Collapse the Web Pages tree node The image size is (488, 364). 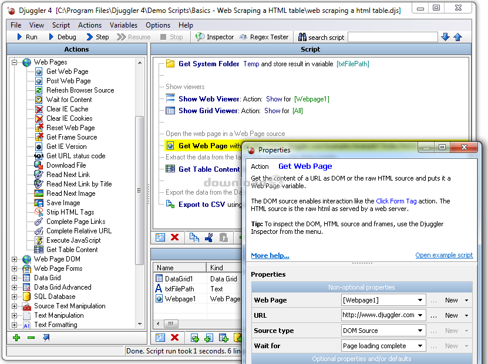tap(14, 63)
